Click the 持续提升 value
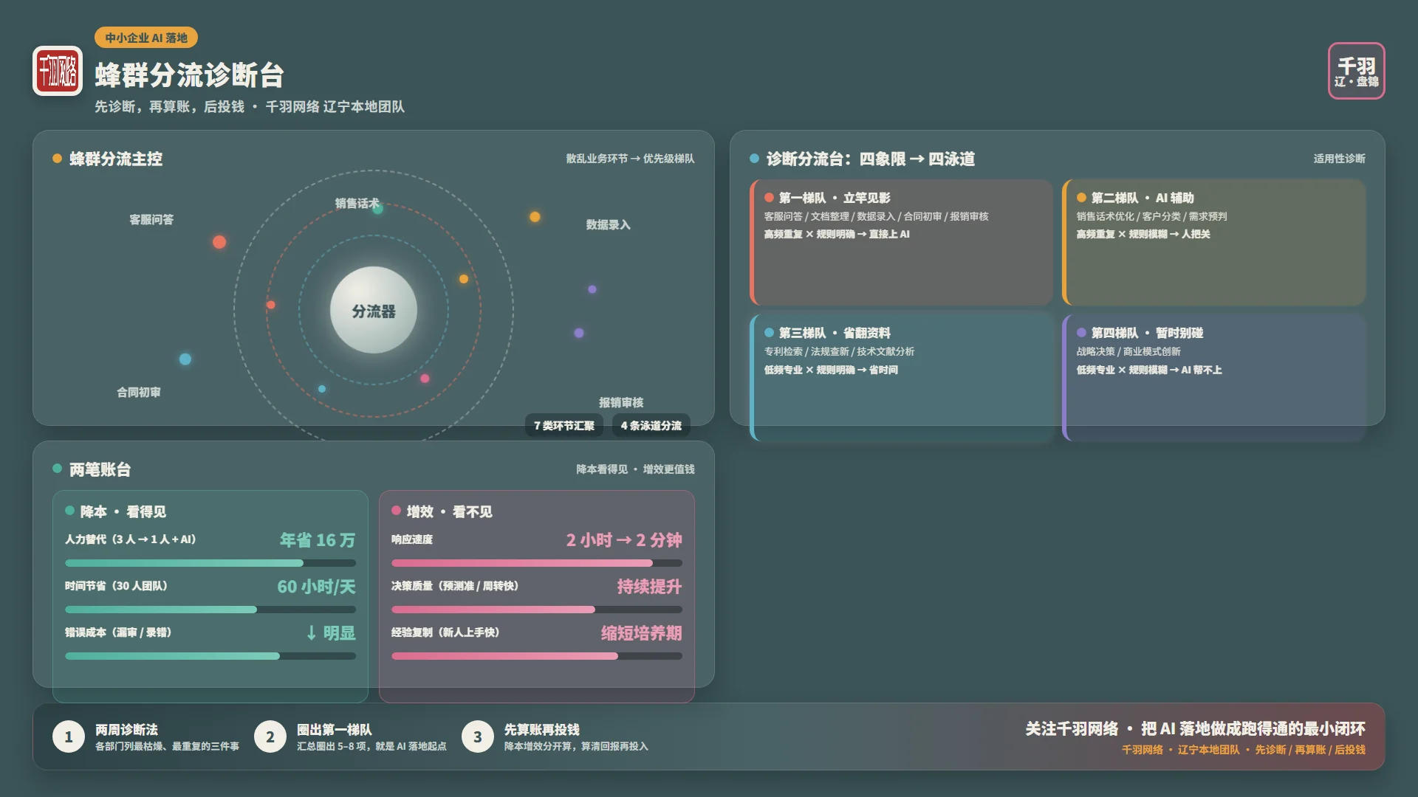 649,587
